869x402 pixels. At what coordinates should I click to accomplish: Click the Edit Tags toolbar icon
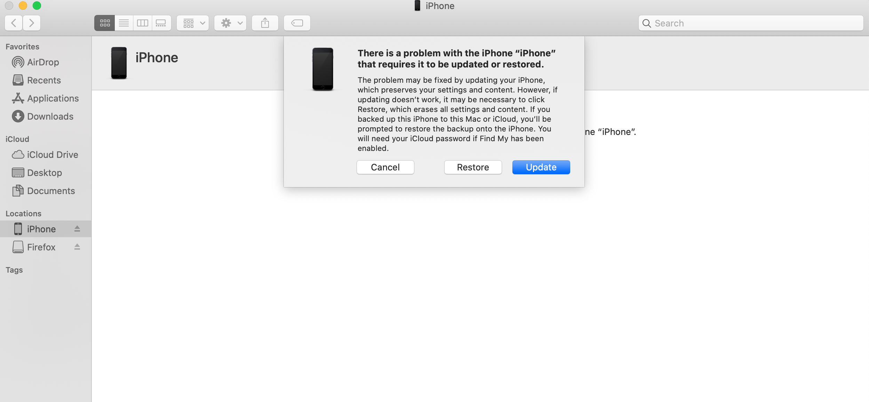click(x=297, y=23)
